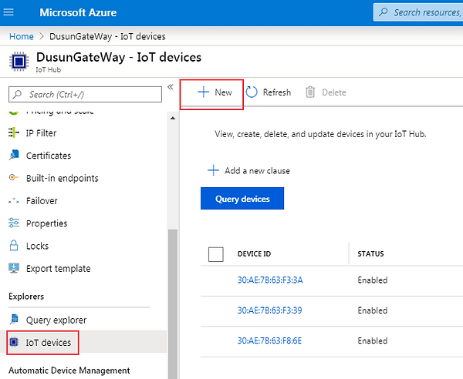This screenshot has height=379, width=463.
Task: Check the select-all devices checkbox
Action: tap(216, 254)
